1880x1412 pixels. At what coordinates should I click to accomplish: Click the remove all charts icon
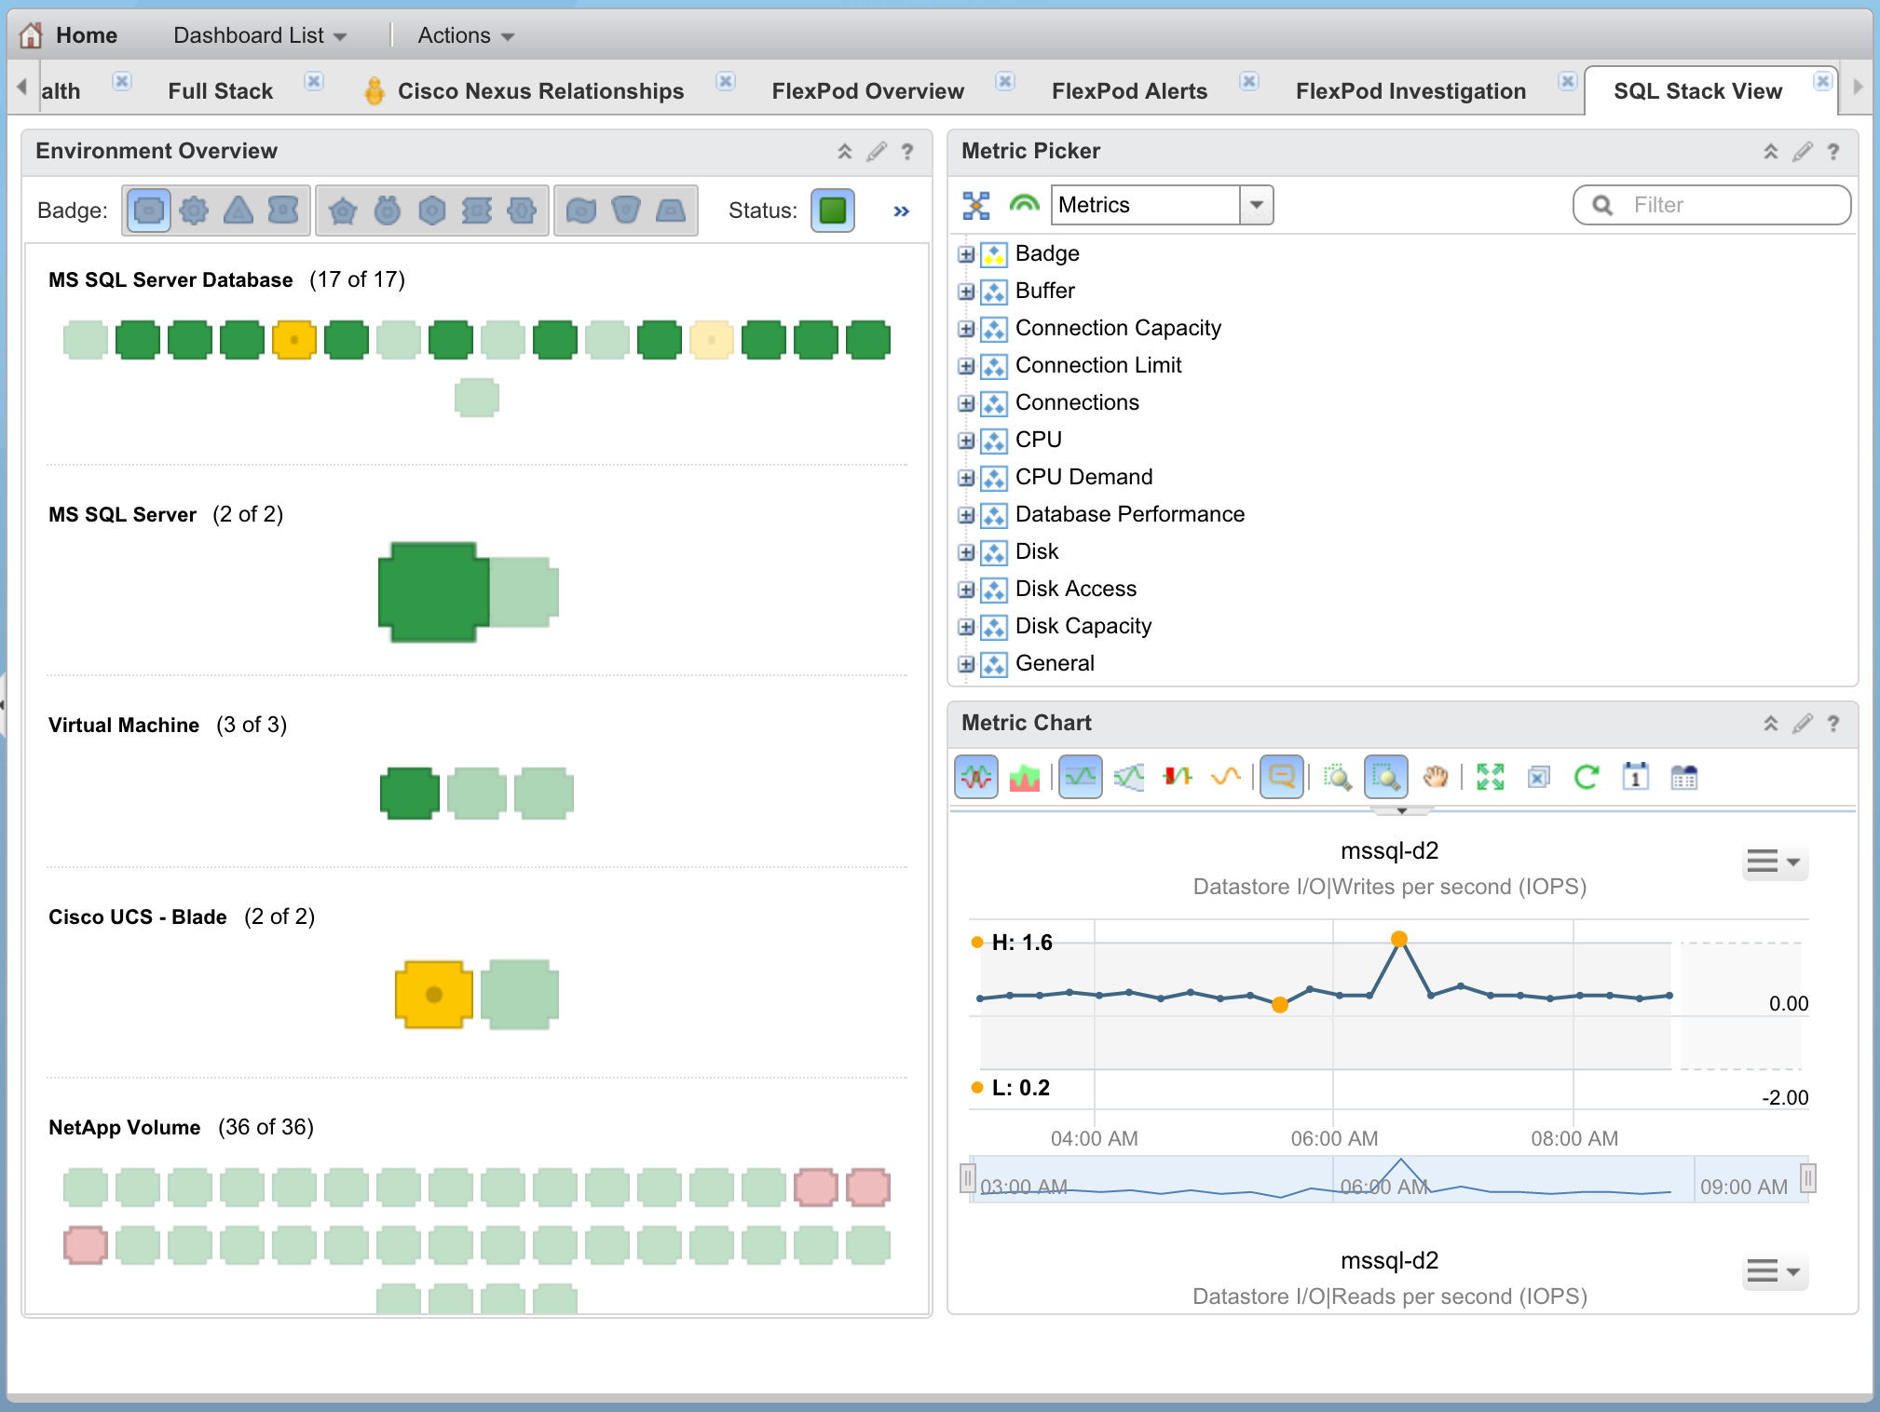click(1539, 777)
